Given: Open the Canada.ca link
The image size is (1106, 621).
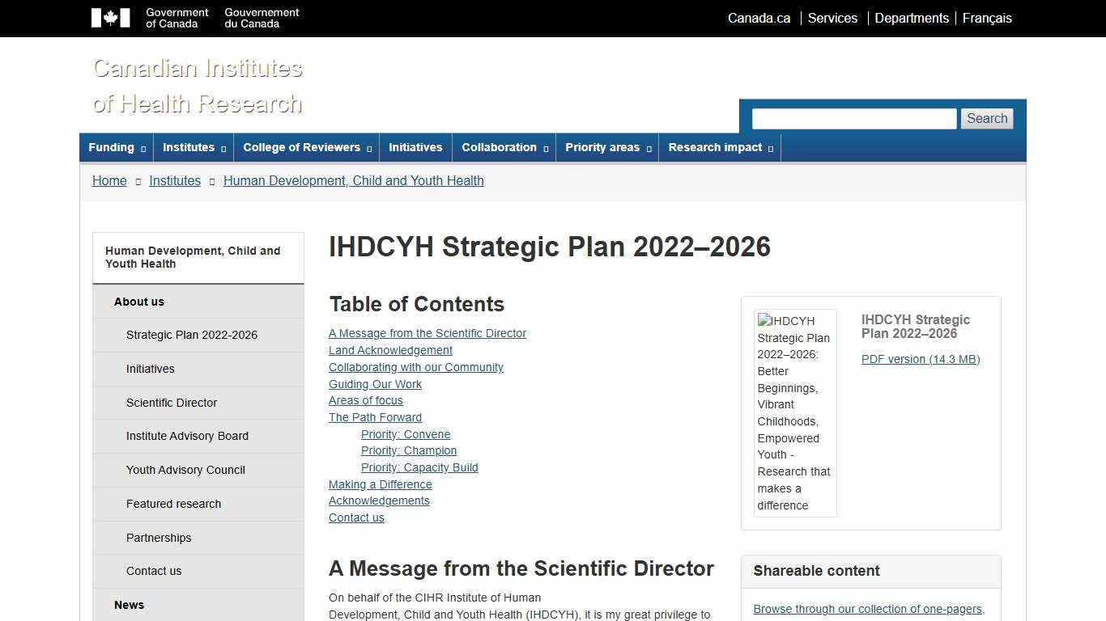Looking at the screenshot, I should (758, 18).
